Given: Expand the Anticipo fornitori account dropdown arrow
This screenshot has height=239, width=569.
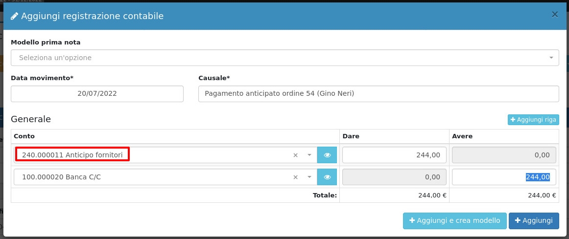Looking at the screenshot, I should click(x=309, y=155).
